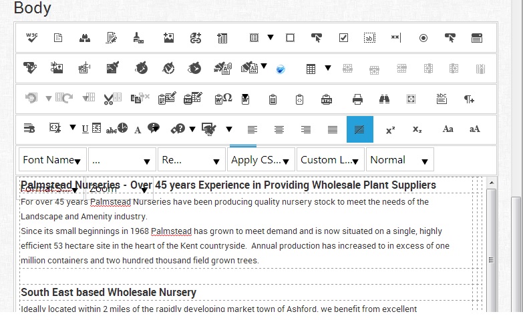Open the Apply CSS Class dropdown
The width and height of the screenshot is (523, 320).
(261, 160)
